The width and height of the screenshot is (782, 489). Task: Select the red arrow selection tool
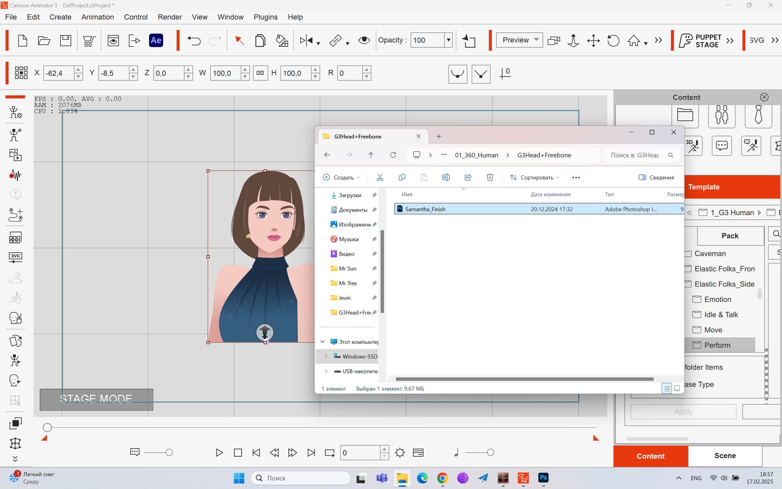tap(239, 40)
